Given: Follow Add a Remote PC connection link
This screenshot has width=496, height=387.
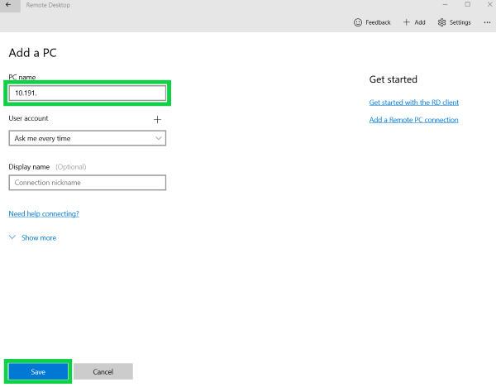Looking at the screenshot, I should 413,120.
